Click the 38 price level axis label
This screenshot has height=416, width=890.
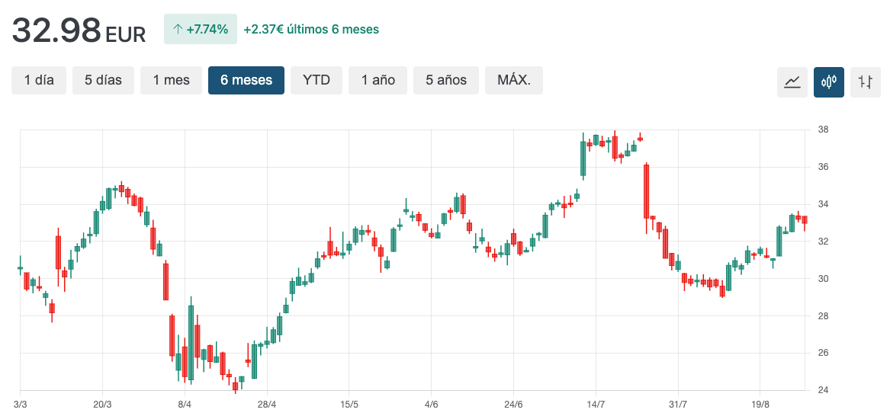(823, 130)
